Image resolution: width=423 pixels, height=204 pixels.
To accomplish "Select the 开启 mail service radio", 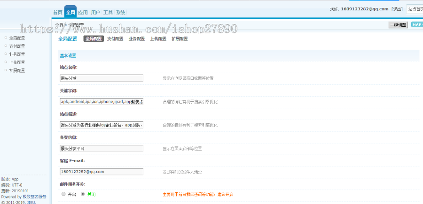I will click(x=63, y=194).
